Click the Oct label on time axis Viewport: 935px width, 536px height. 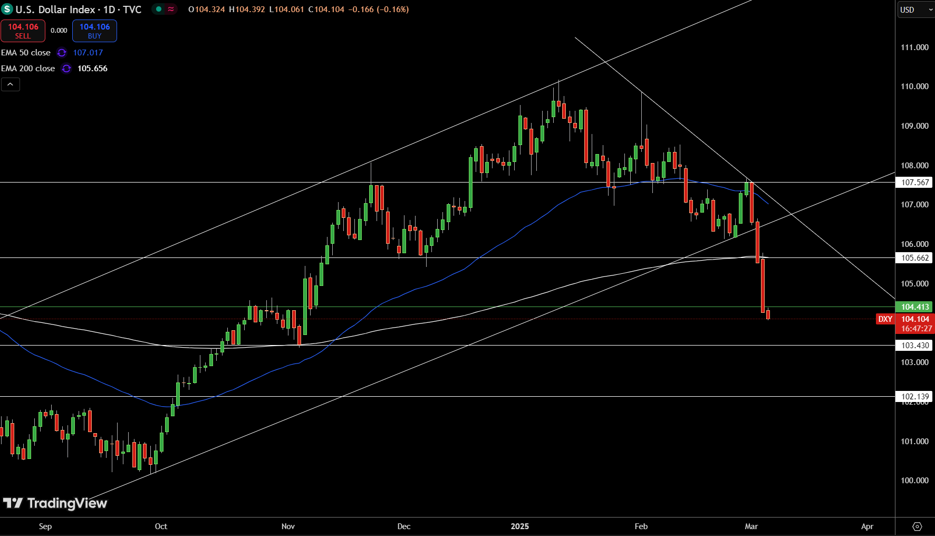[161, 527]
